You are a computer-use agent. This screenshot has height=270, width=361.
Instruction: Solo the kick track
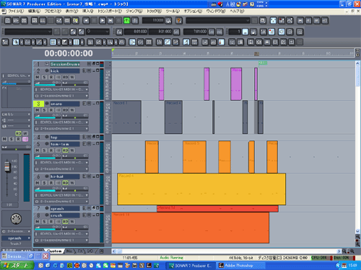(x=44, y=77)
